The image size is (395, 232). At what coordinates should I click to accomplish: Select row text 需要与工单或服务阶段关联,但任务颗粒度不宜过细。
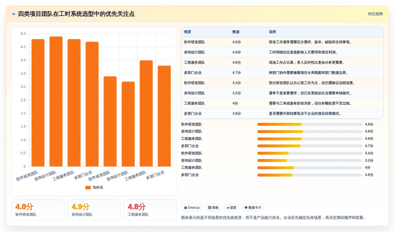tap(311, 103)
